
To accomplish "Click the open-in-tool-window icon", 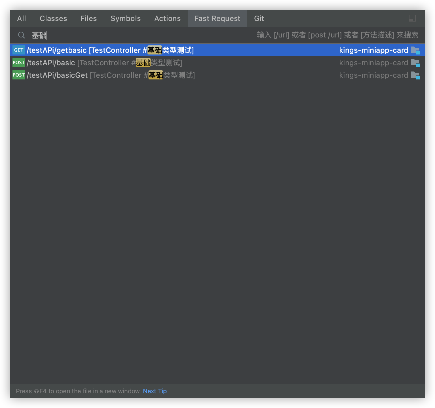I will point(412,18).
